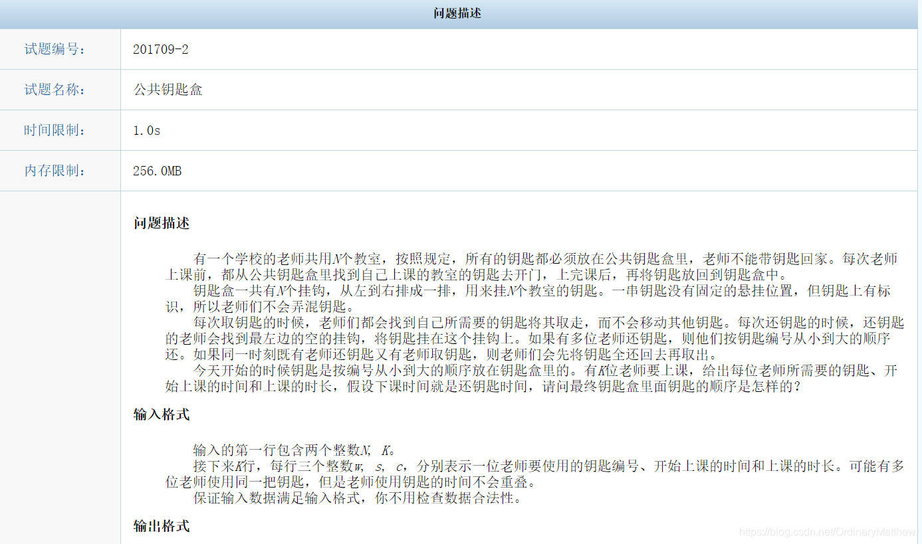The width and height of the screenshot is (922, 544).
Task: Select the 试题编号 label
Action: coord(55,49)
